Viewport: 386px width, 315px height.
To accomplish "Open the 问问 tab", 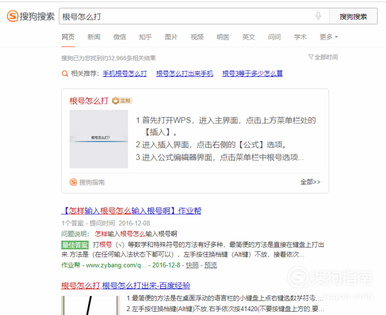I will pos(274,37).
